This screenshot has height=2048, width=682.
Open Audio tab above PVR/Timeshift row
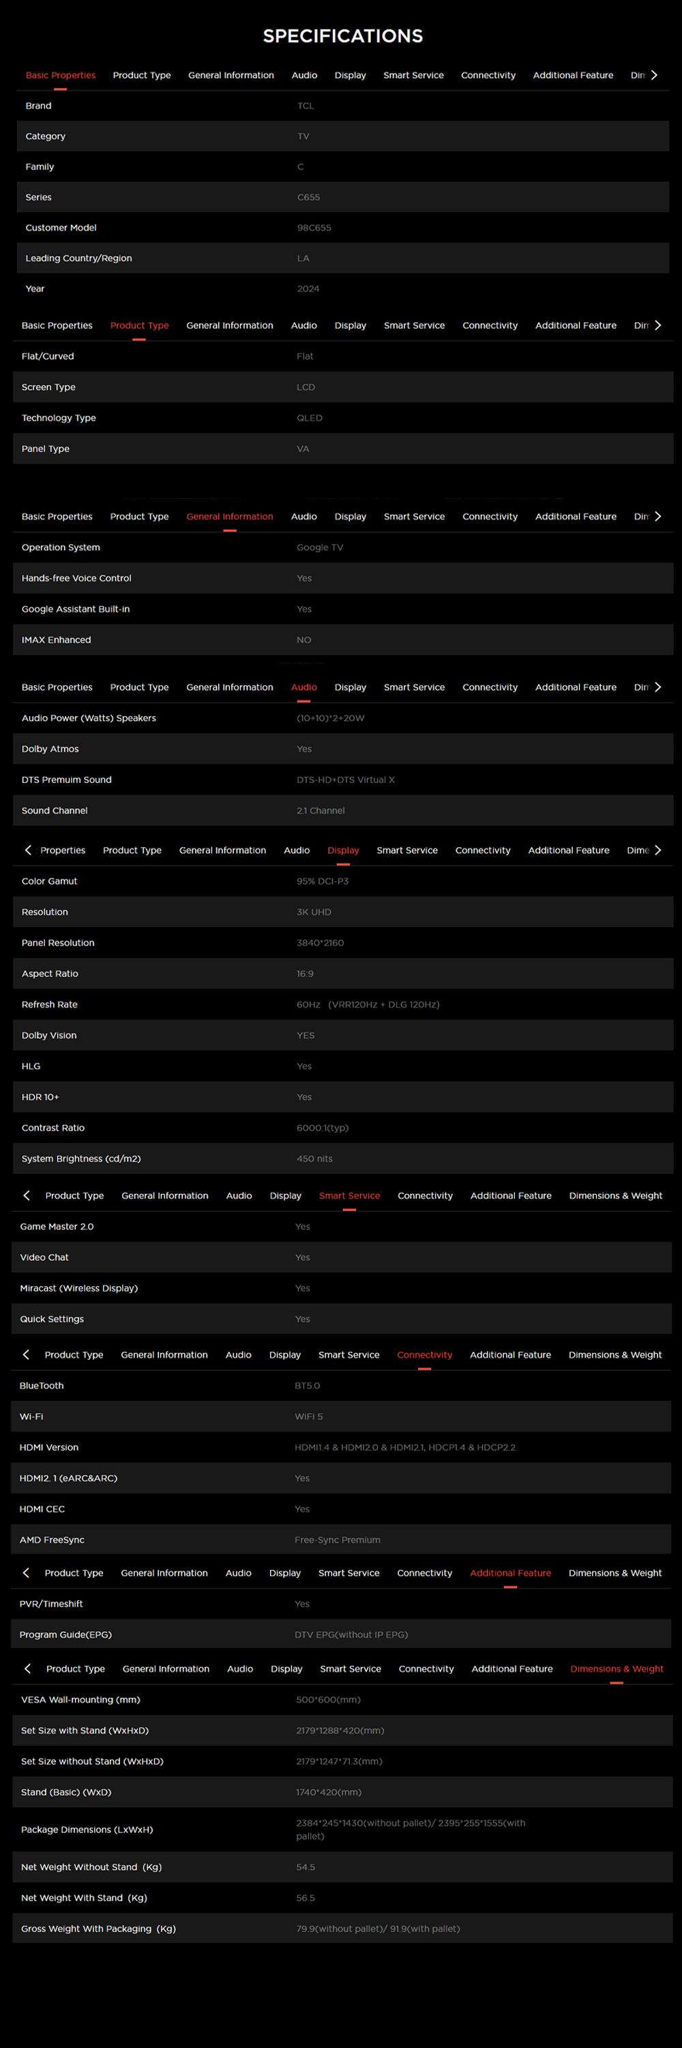pos(238,1574)
